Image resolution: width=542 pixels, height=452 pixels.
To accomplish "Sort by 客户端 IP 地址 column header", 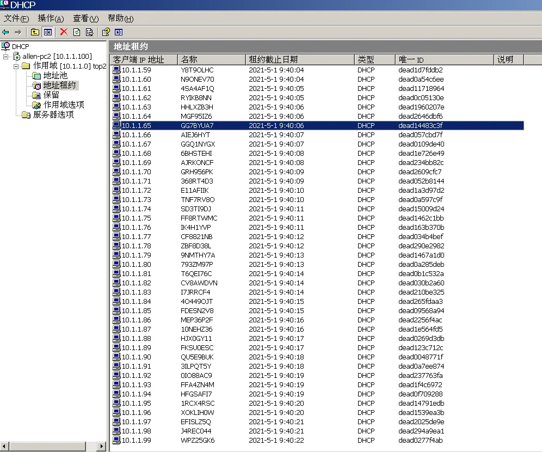I will 144,59.
